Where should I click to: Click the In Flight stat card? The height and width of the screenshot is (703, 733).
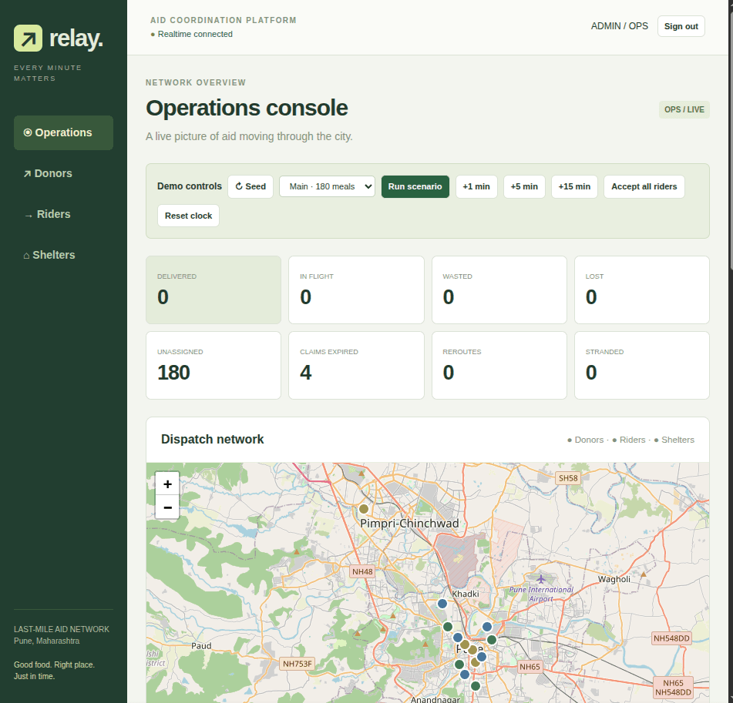(x=356, y=290)
